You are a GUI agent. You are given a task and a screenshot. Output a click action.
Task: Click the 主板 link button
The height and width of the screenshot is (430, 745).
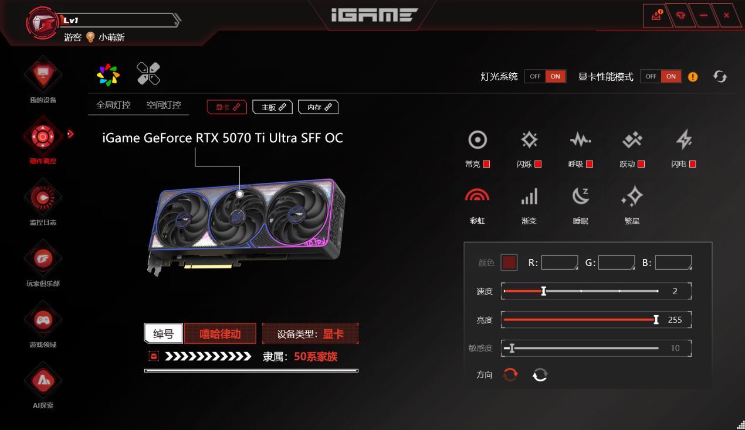click(273, 107)
